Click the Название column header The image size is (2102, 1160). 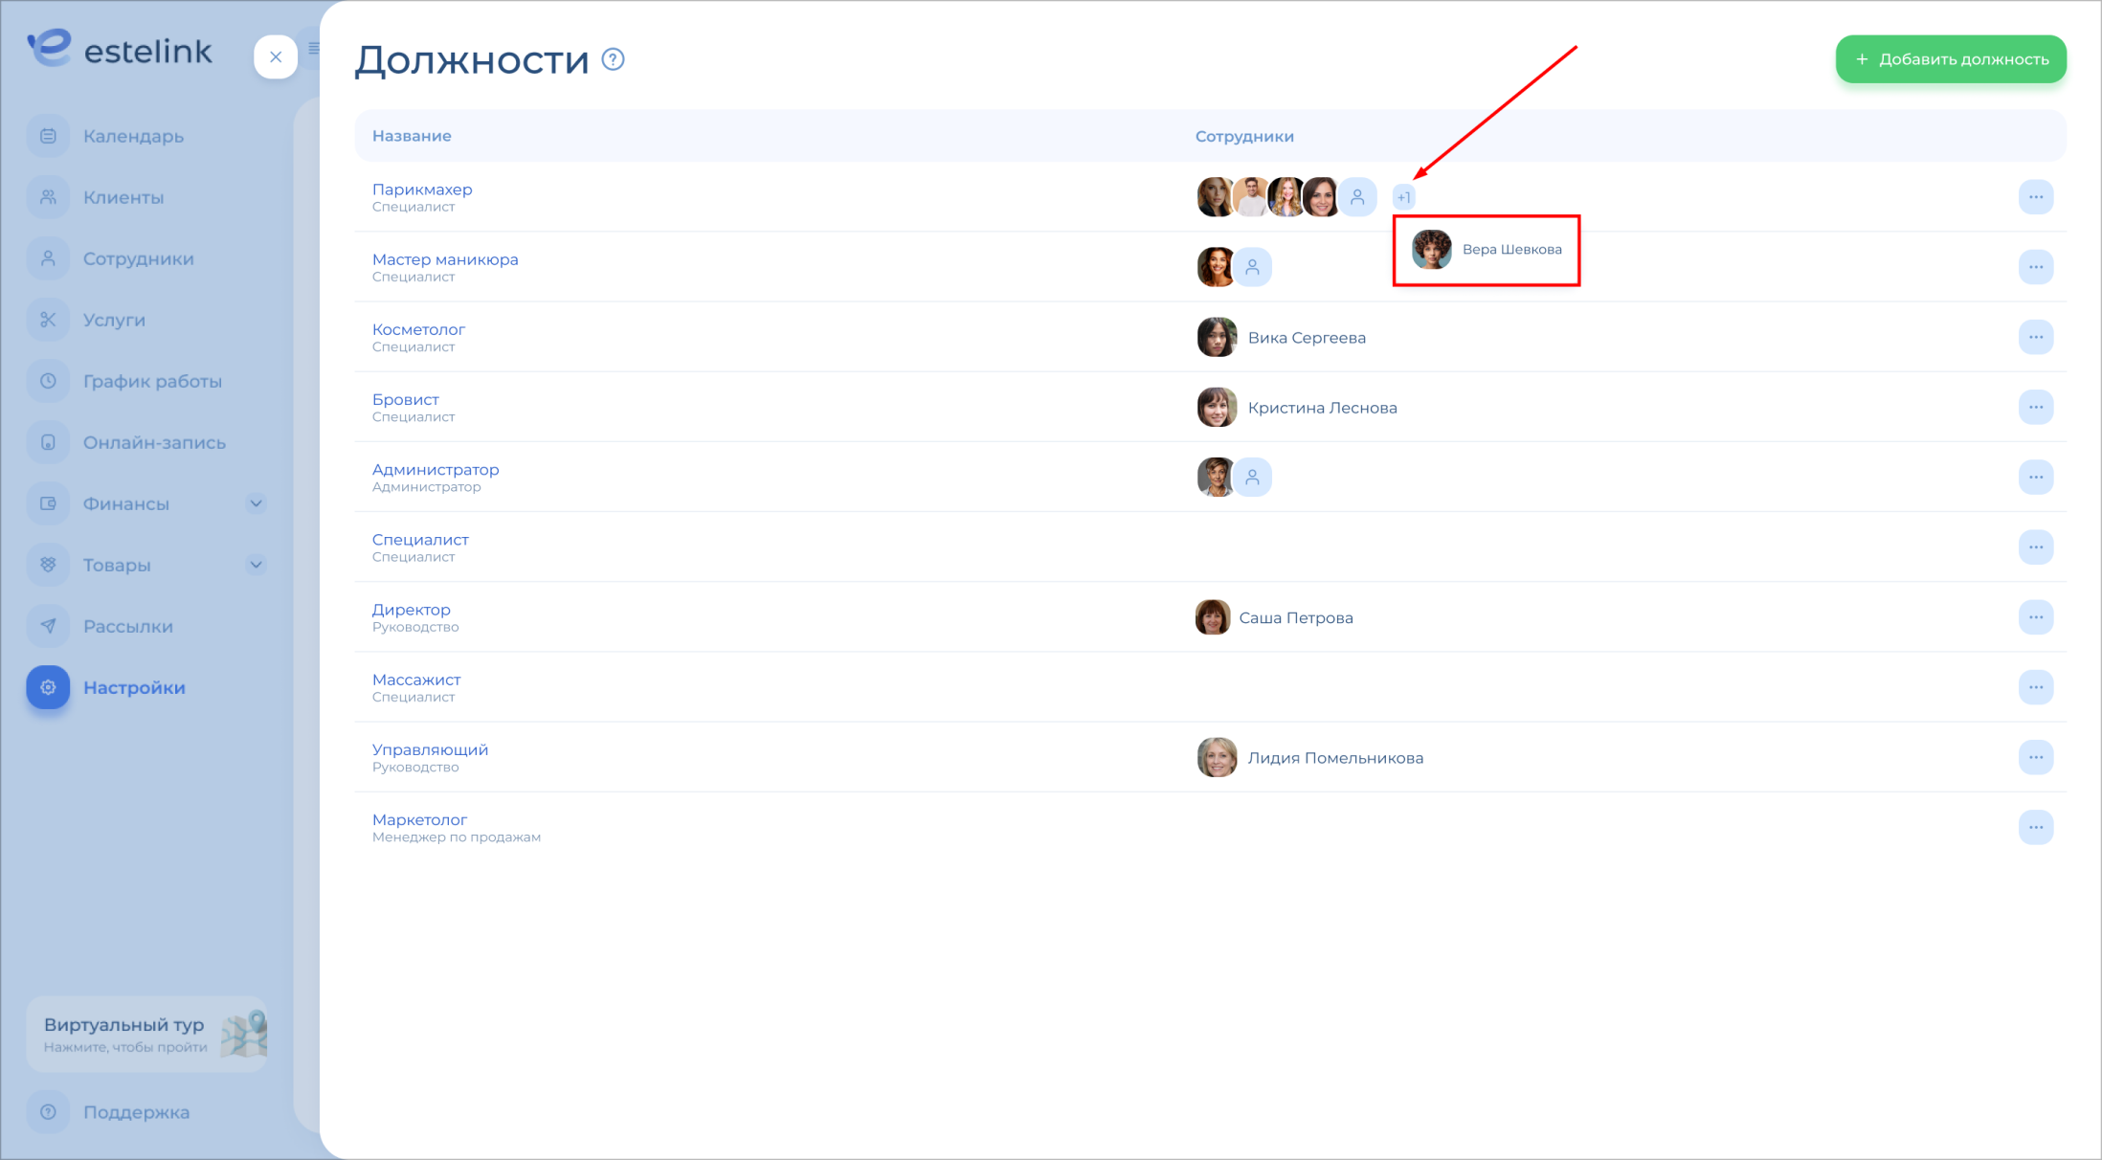pos(412,136)
